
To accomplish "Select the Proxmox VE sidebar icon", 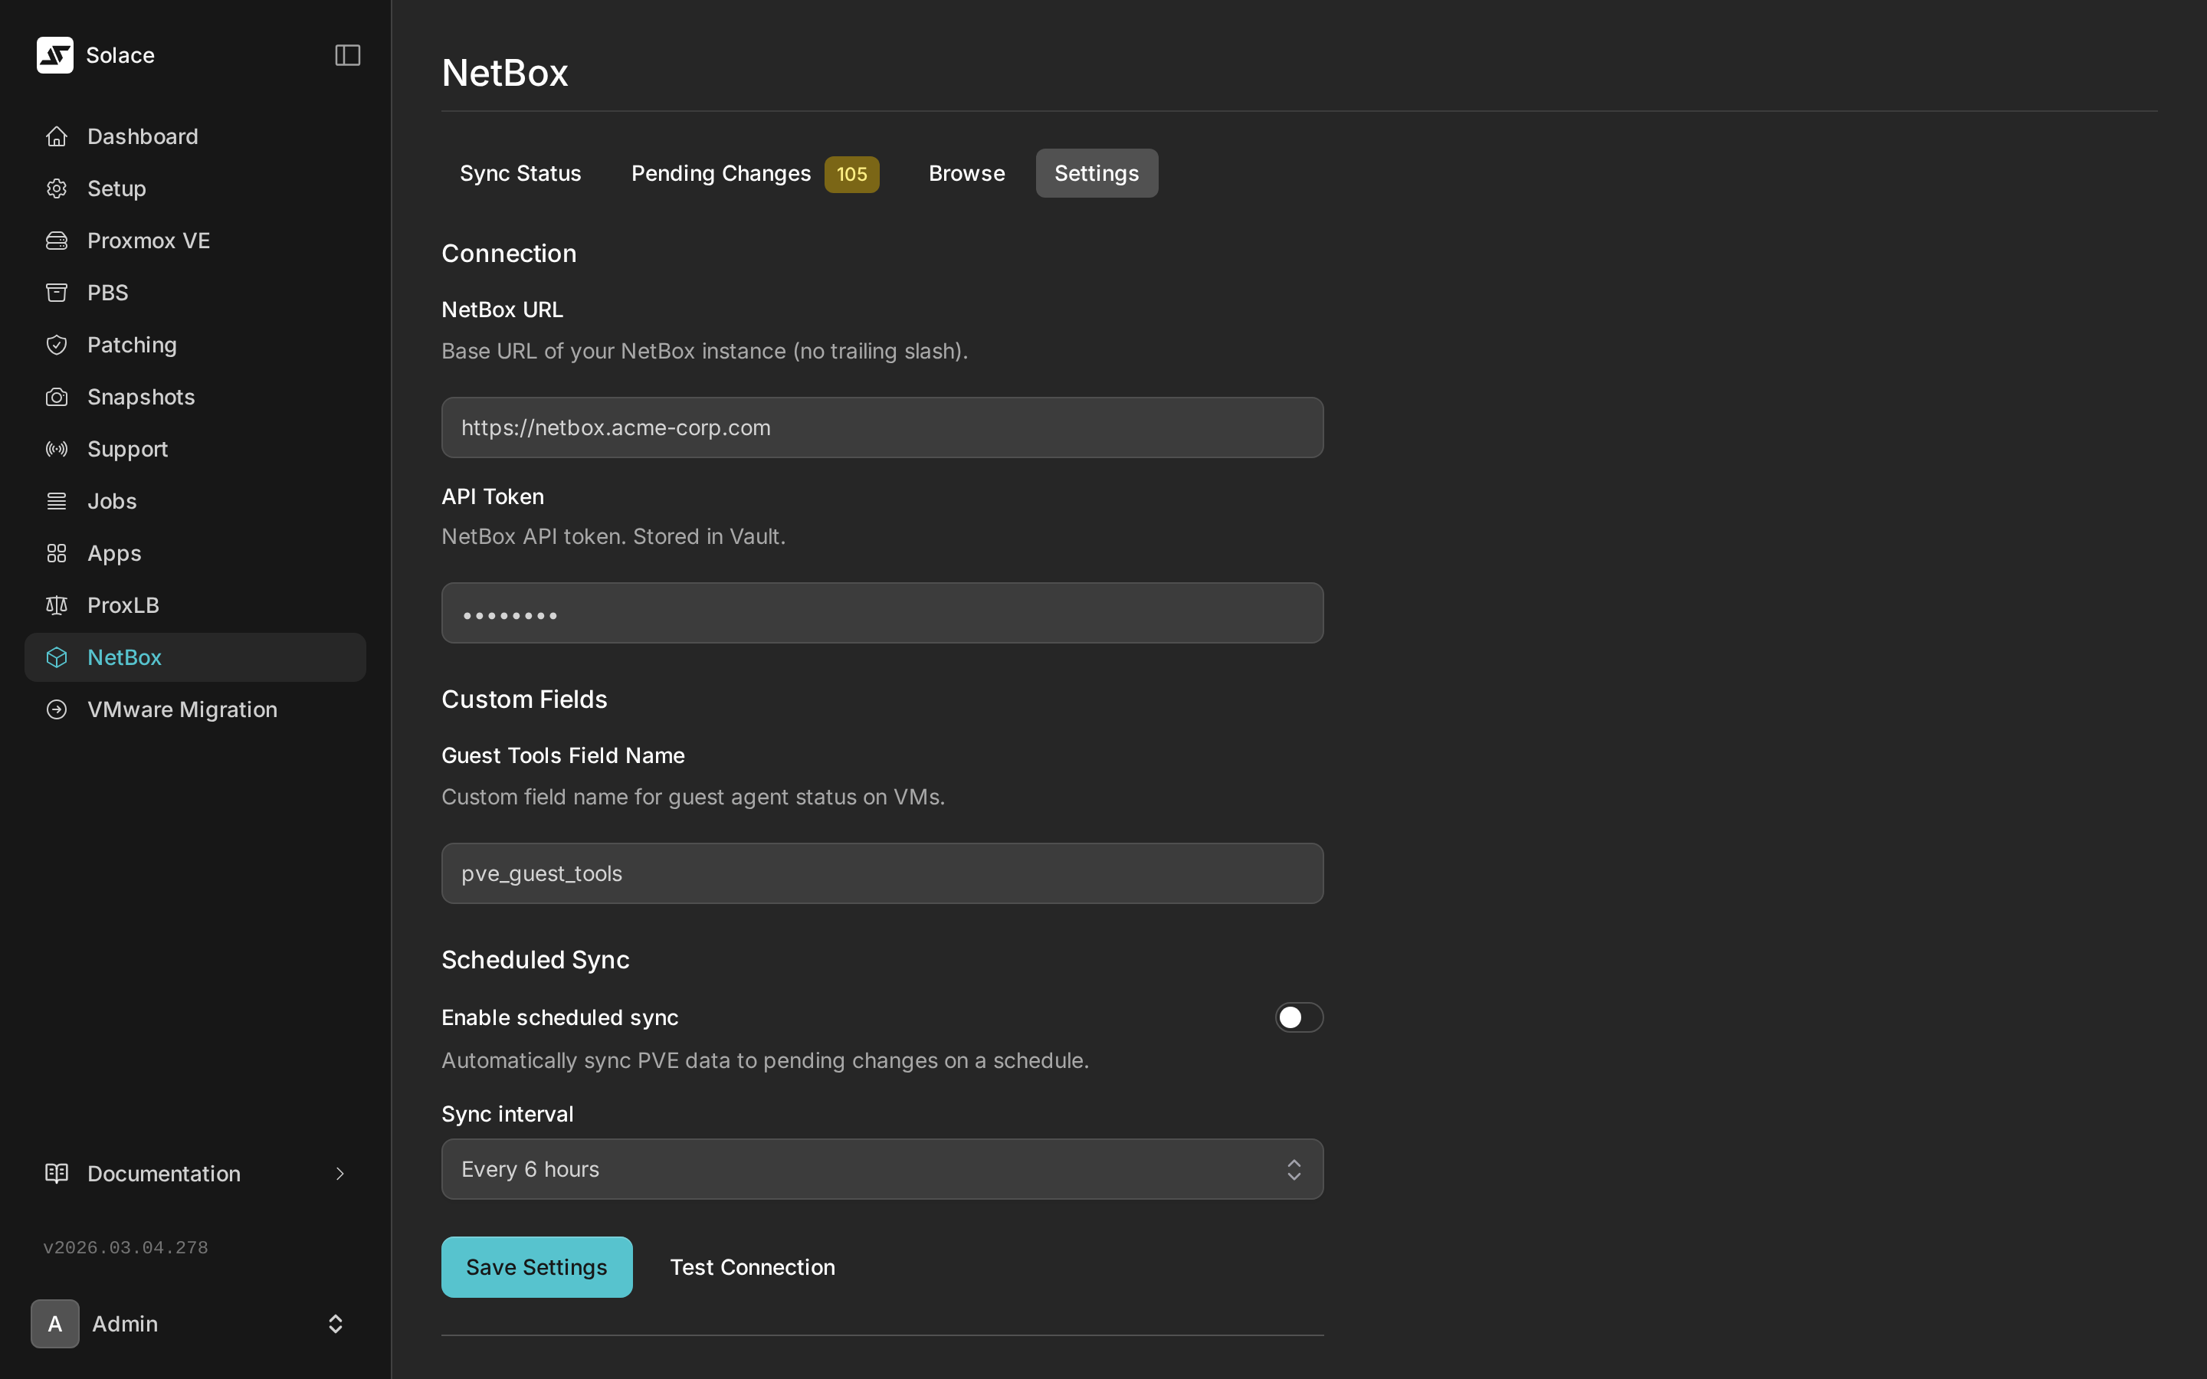I will [56, 240].
